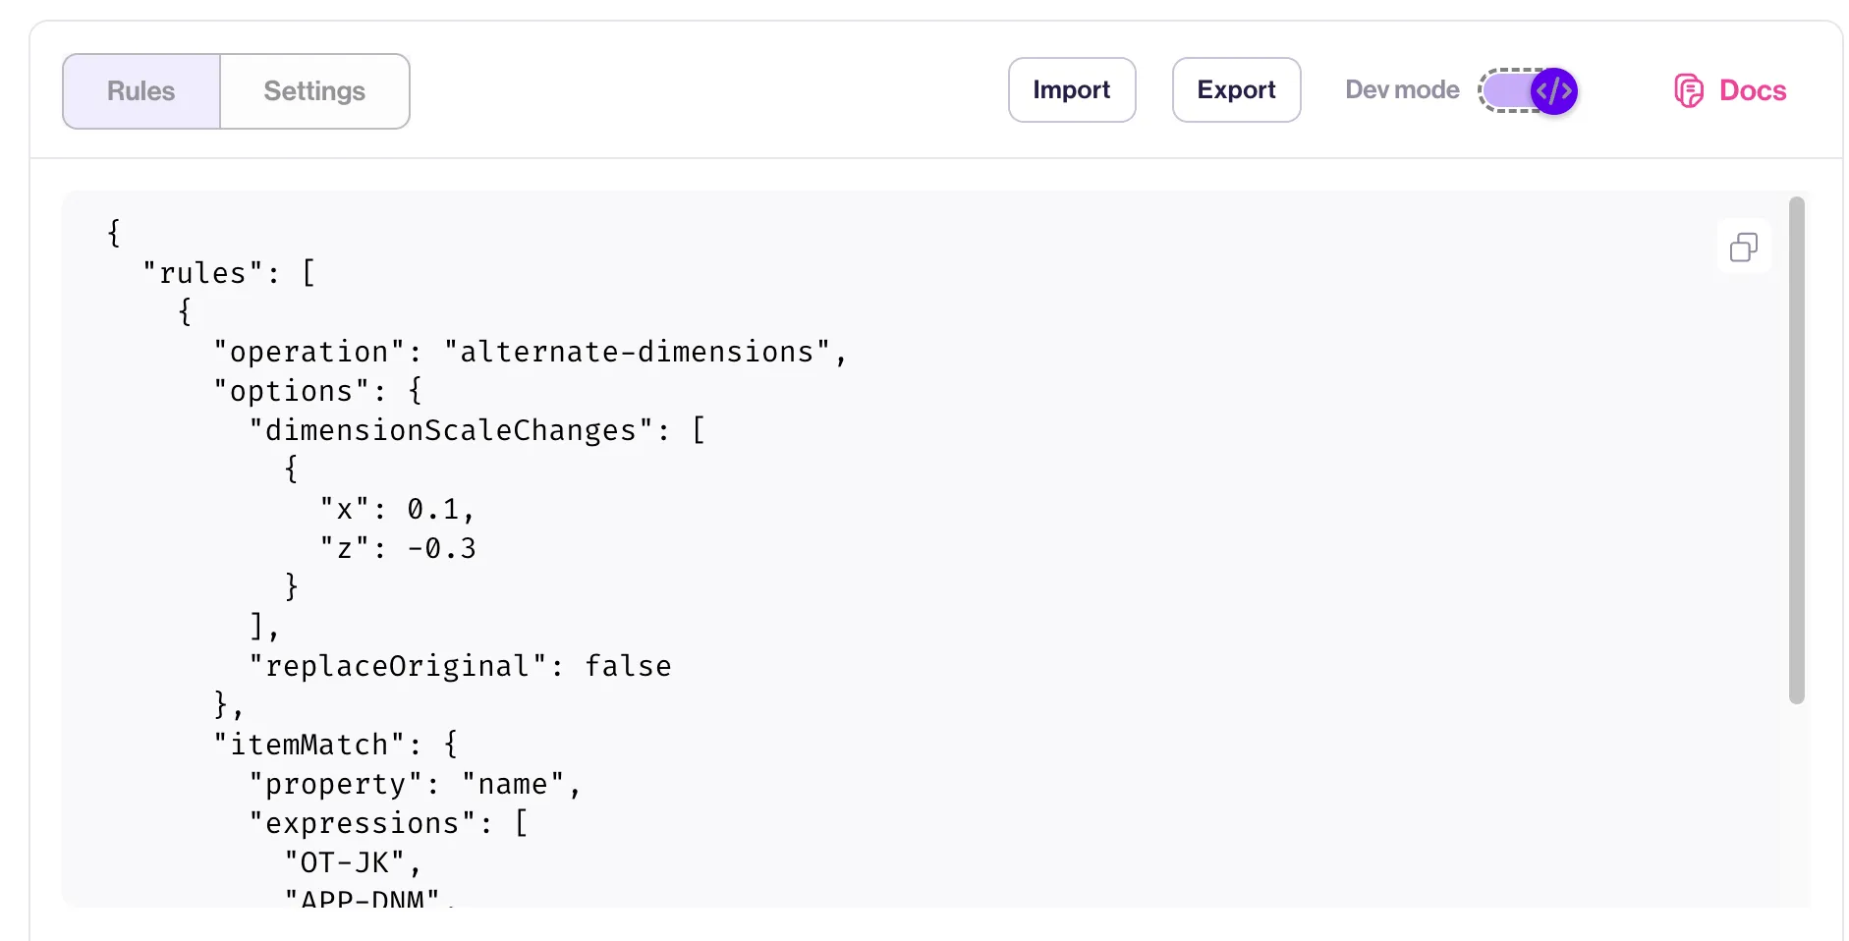Click the "replaceOriginal": false line
This screenshot has width=1849, height=941.
[x=460, y=666]
